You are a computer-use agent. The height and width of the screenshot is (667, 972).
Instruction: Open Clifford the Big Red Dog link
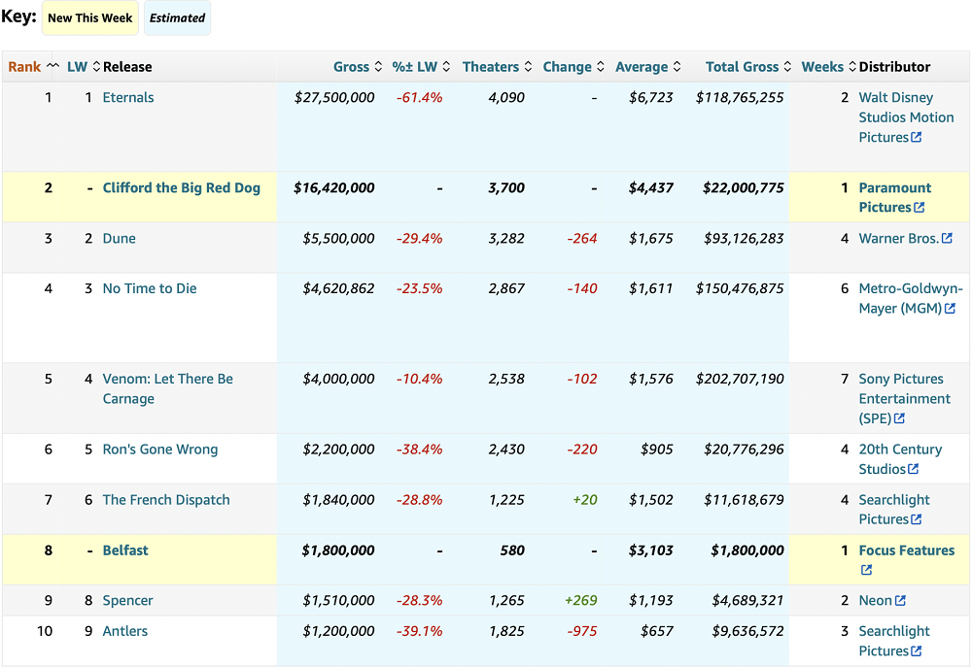click(x=182, y=188)
